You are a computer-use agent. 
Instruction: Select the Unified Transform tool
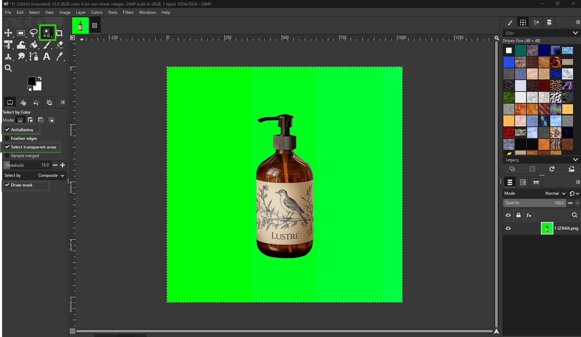tap(8, 45)
